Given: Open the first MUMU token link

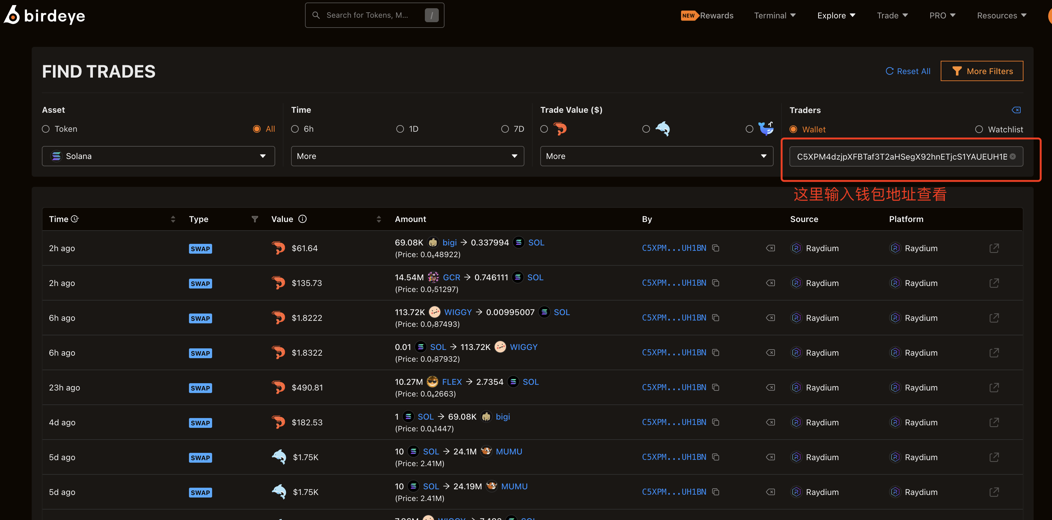Looking at the screenshot, I should click(509, 452).
